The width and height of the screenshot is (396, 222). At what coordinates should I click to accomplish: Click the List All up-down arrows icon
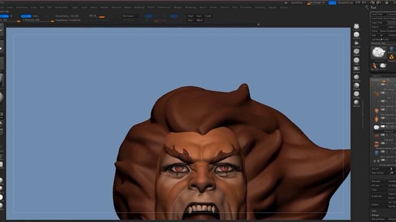pyautogui.click(x=392, y=168)
